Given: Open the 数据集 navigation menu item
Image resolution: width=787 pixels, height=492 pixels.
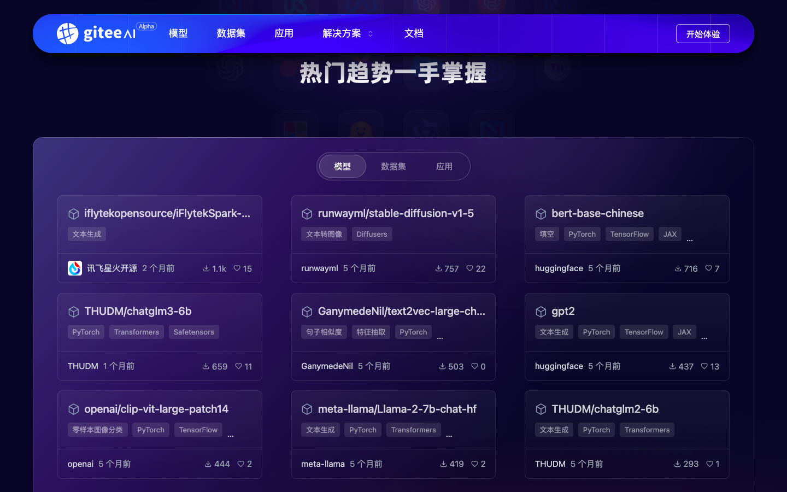Looking at the screenshot, I should click(231, 33).
